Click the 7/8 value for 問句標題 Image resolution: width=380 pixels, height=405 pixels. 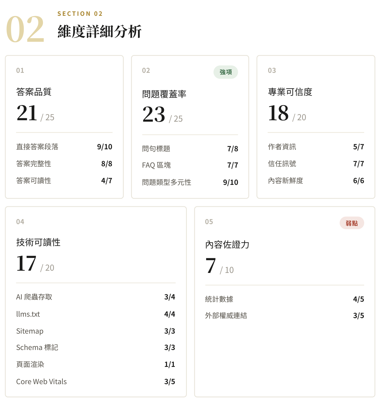pos(233,149)
